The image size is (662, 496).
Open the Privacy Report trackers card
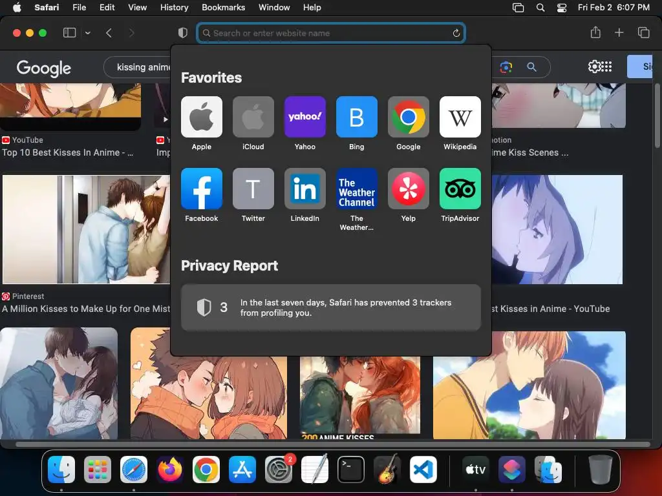(331, 307)
